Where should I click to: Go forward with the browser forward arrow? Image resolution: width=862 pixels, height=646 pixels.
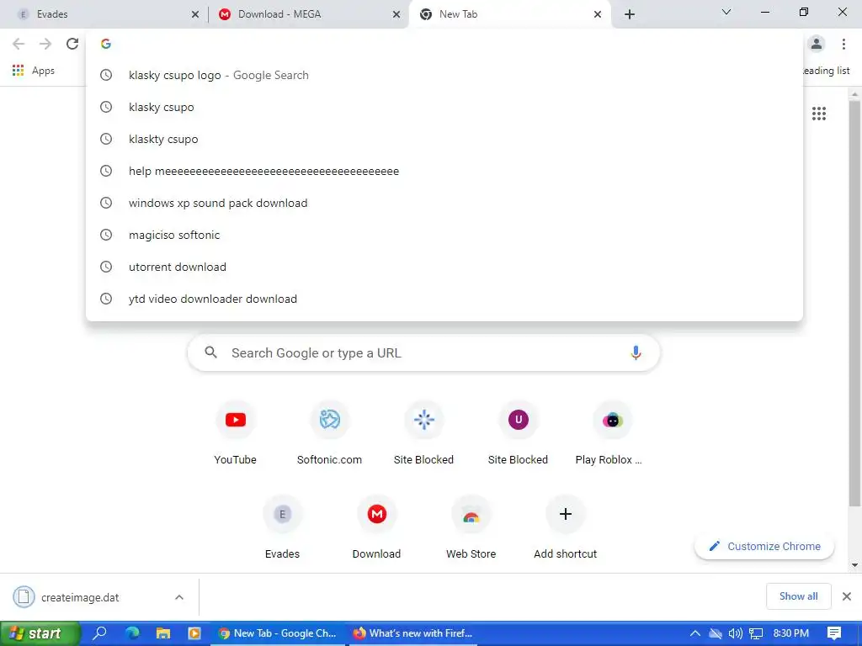[x=45, y=44]
